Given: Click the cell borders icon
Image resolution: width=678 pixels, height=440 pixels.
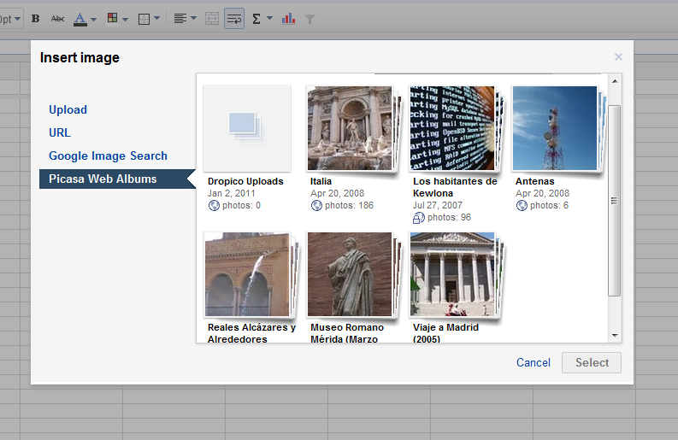Looking at the screenshot, I should click(144, 19).
